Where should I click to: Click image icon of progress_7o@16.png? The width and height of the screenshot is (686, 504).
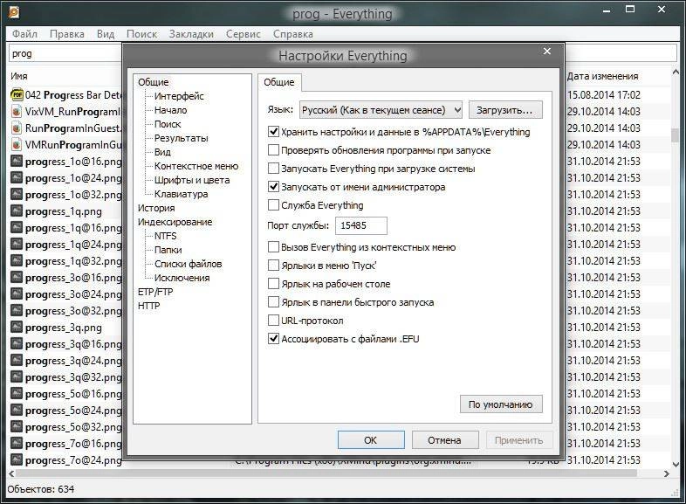[17, 444]
